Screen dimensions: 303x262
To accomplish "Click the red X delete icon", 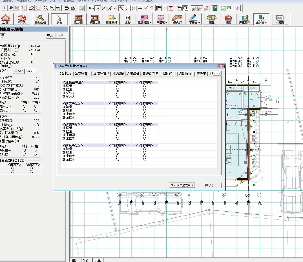I will 23,8.
